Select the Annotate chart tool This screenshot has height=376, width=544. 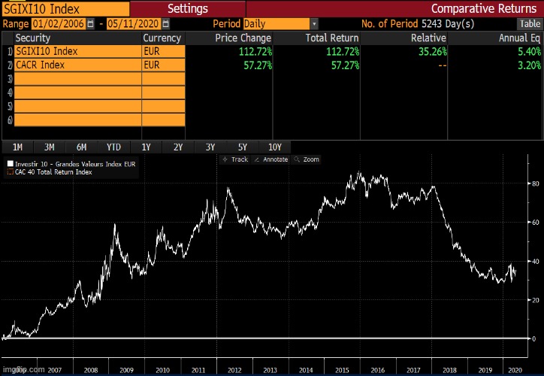[271, 159]
